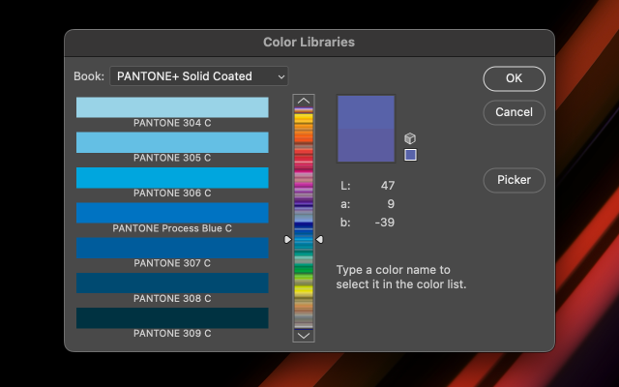Screen dimensions: 619x387
Task: Click the left slider triangle on color strip
Action: (x=288, y=239)
